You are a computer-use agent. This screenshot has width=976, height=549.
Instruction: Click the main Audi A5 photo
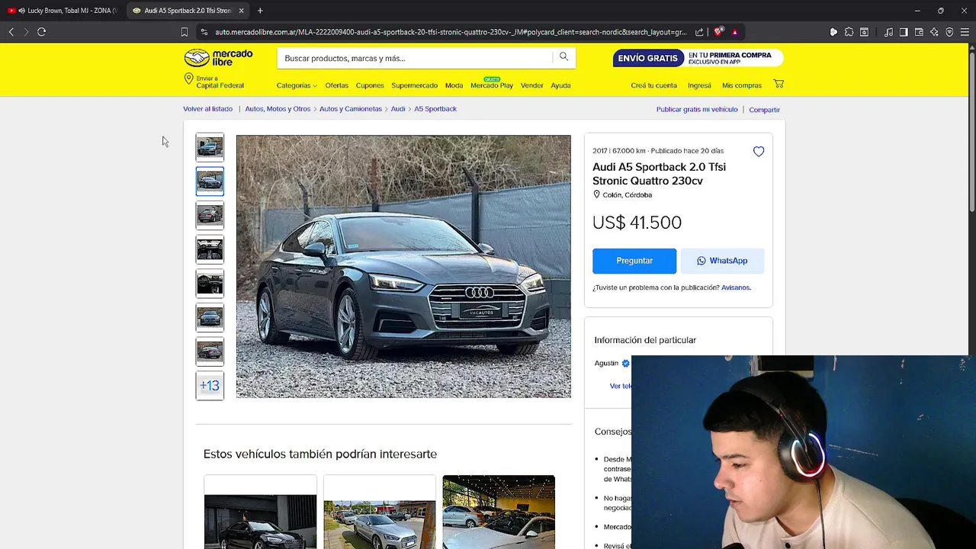[x=403, y=266]
